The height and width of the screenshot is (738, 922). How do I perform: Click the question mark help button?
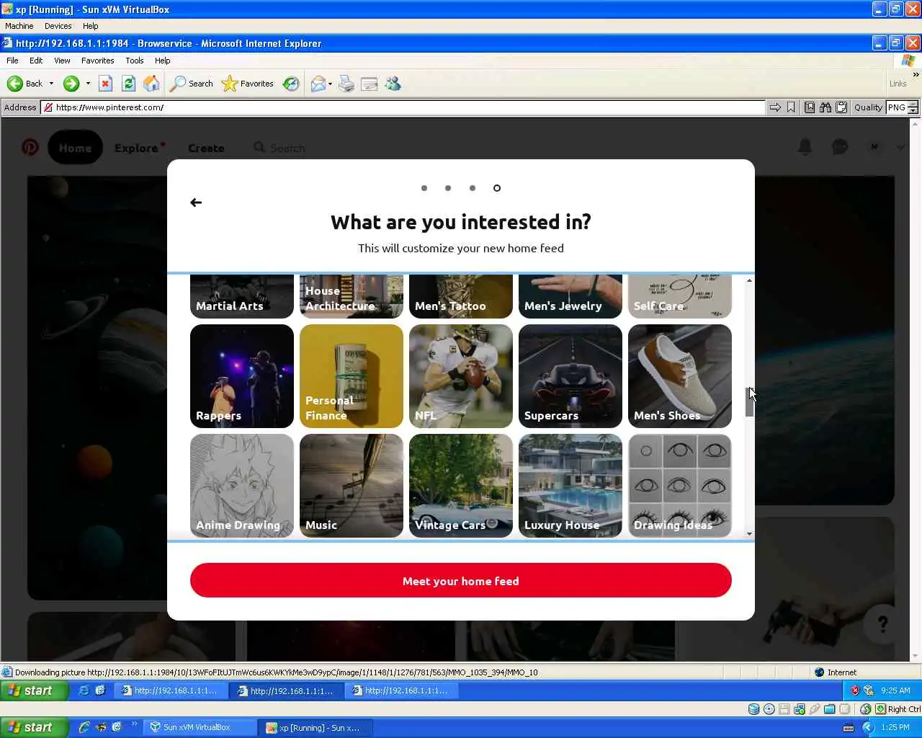click(882, 623)
